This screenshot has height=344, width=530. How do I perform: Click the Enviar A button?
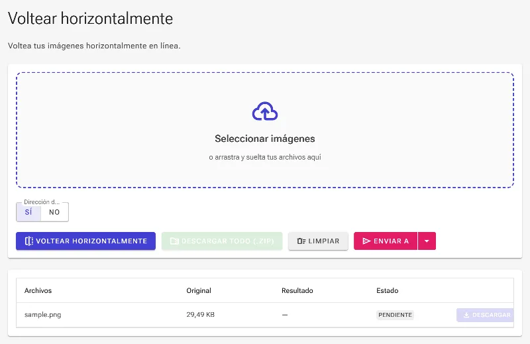[x=386, y=241]
